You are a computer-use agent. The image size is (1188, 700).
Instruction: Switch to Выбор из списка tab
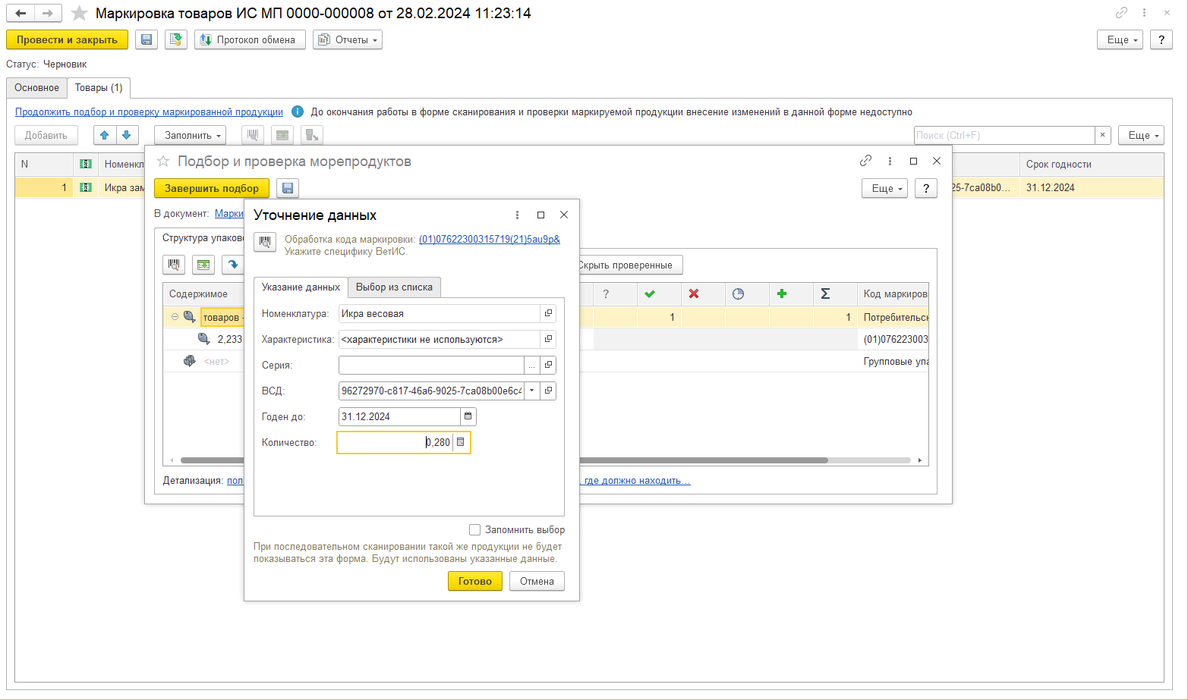394,287
